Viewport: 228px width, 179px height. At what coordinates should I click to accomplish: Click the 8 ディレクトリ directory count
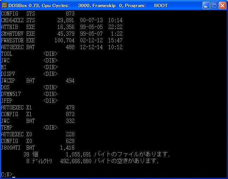[39, 161]
